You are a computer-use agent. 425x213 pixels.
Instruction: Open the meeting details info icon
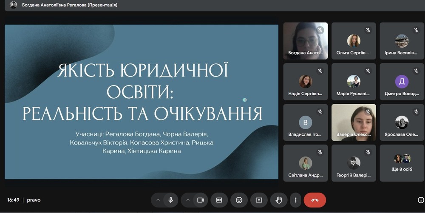(421, 200)
